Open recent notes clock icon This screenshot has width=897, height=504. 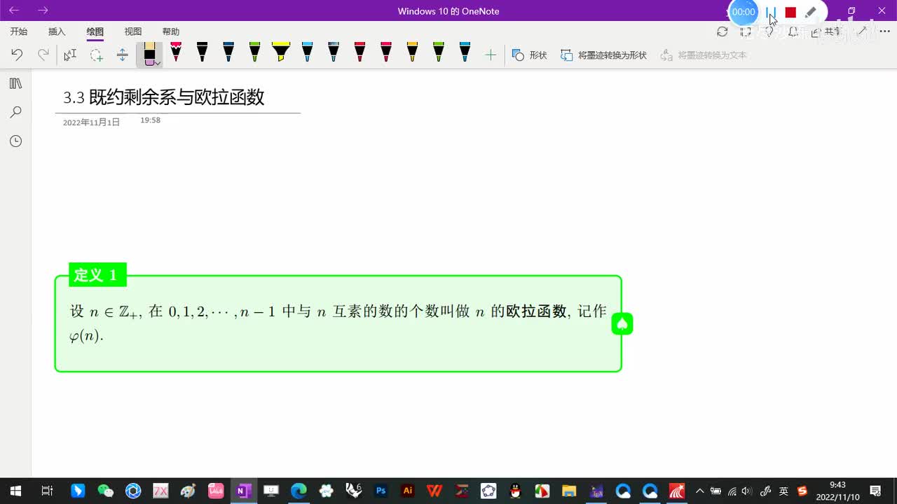15,141
